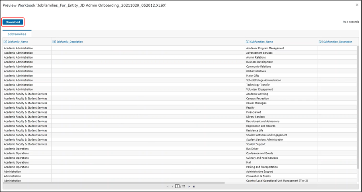Screen dimensions: 362x192
Task: Select the JobFamilies sheet tab
Action: (x=17, y=34)
